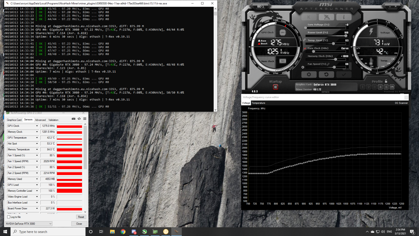419x236 pixels.
Task: Expand the GPU Temperature sensor dropdown
Action: coord(37,138)
